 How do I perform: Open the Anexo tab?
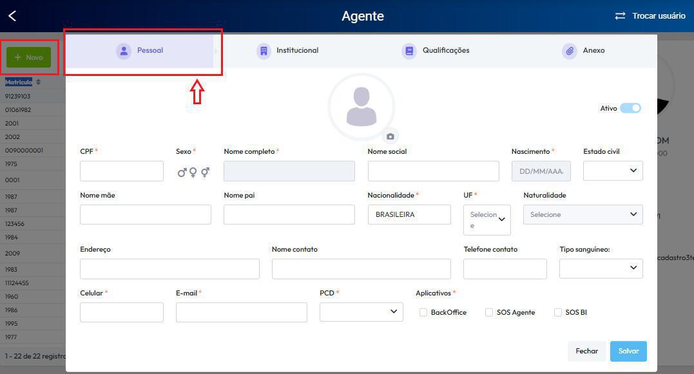click(583, 51)
